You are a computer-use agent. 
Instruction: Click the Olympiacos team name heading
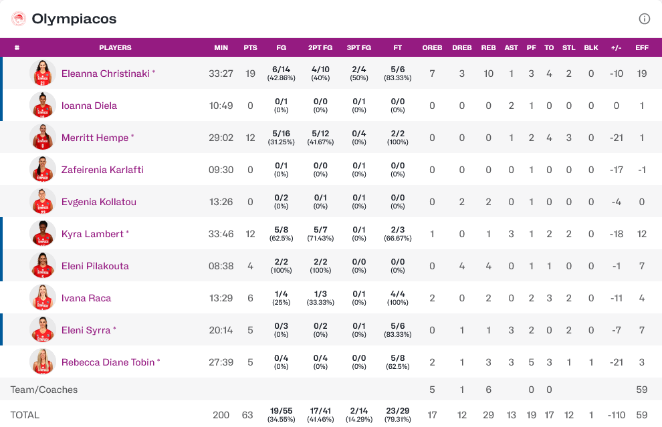[x=74, y=19]
